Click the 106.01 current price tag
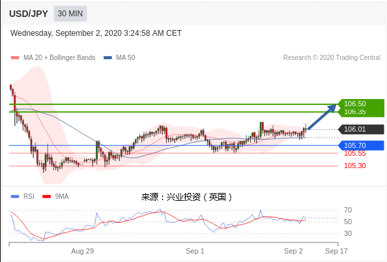The image size is (387, 262). coord(361,129)
